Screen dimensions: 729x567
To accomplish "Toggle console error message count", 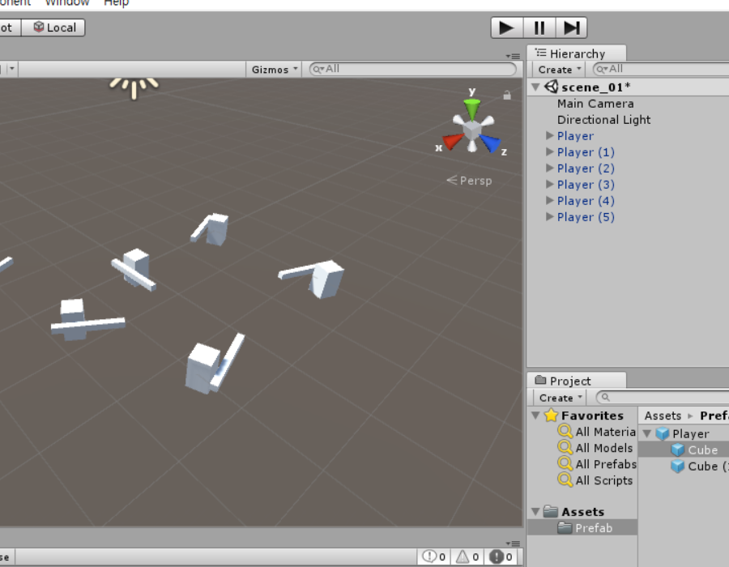I will pos(501,556).
